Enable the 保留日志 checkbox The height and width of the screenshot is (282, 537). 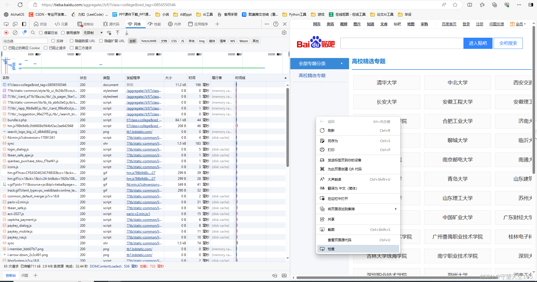point(41,33)
